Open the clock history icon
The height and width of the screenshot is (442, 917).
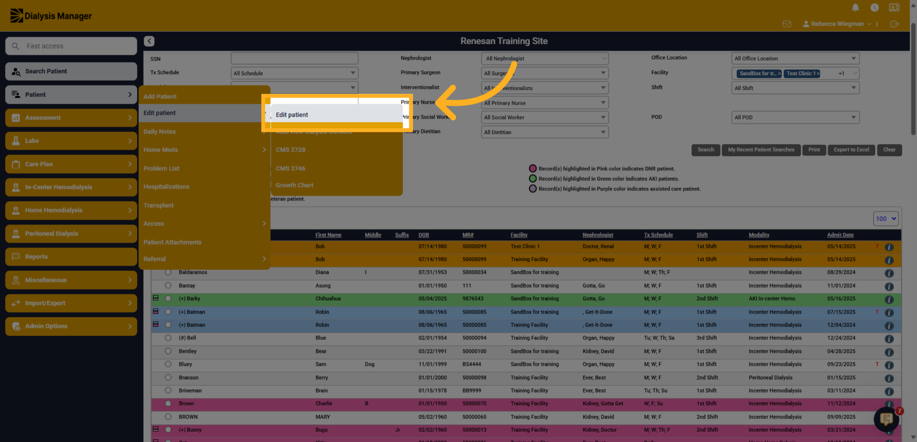coord(874,8)
